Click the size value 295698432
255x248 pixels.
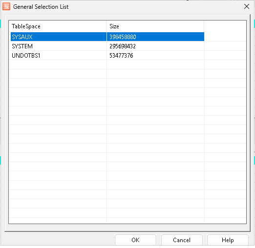click(x=123, y=46)
